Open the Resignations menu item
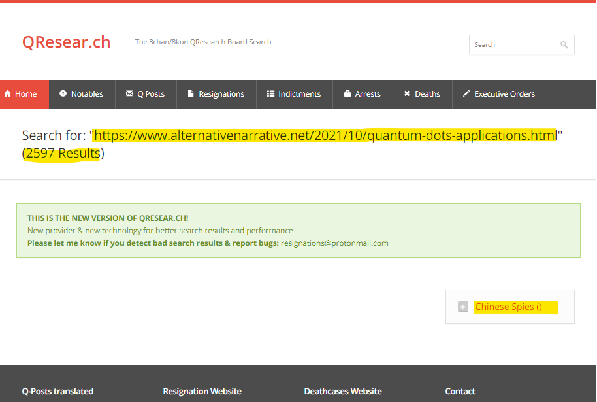Image resolution: width=597 pixels, height=402 pixels. click(216, 94)
